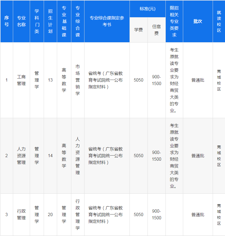
Task: Click the 批次 column header
Action: pos(198,21)
